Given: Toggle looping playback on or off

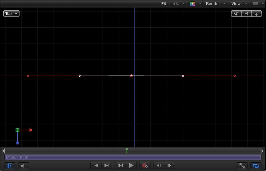Looking at the screenshot, I should 256,165.
